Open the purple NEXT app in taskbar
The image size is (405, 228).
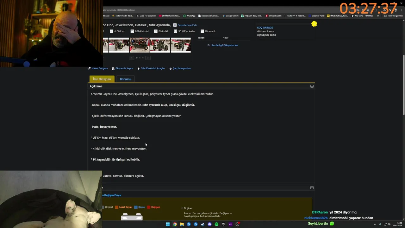coord(230,224)
